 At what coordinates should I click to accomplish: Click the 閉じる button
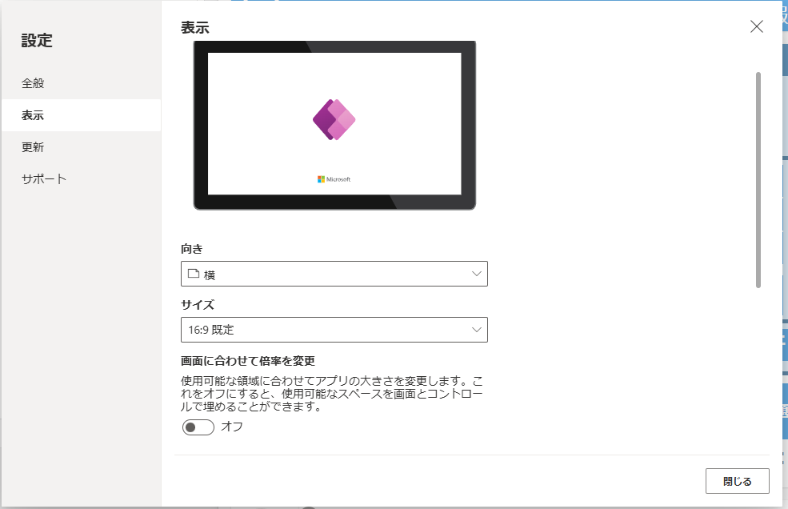[738, 481]
